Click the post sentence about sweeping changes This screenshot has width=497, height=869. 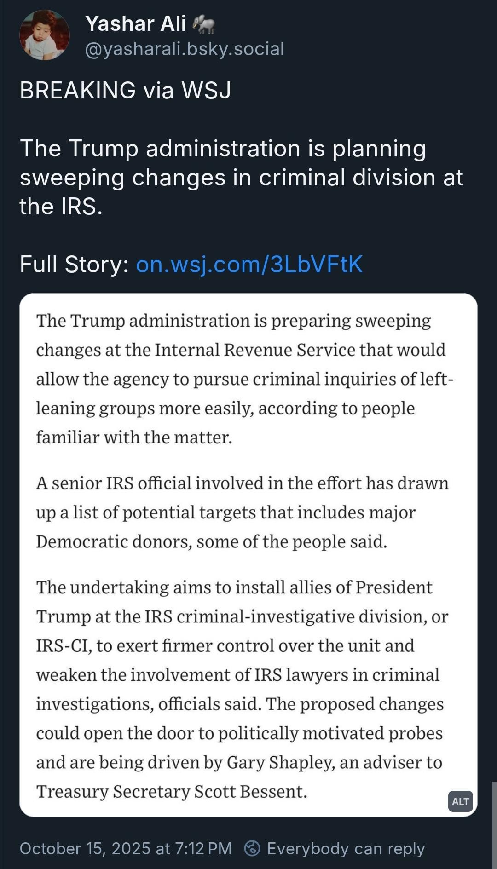241,178
